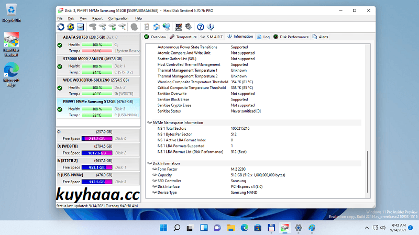
Task: Open the Disk menu
Action: pos(71,18)
